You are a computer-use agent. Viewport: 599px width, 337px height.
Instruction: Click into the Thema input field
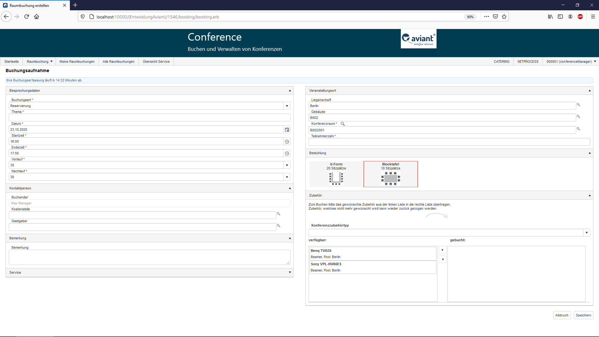click(149, 118)
